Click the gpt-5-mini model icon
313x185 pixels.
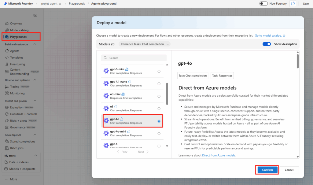106,71
